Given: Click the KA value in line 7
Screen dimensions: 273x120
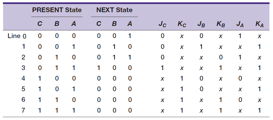Looking at the screenshot, I should (259, 110).
